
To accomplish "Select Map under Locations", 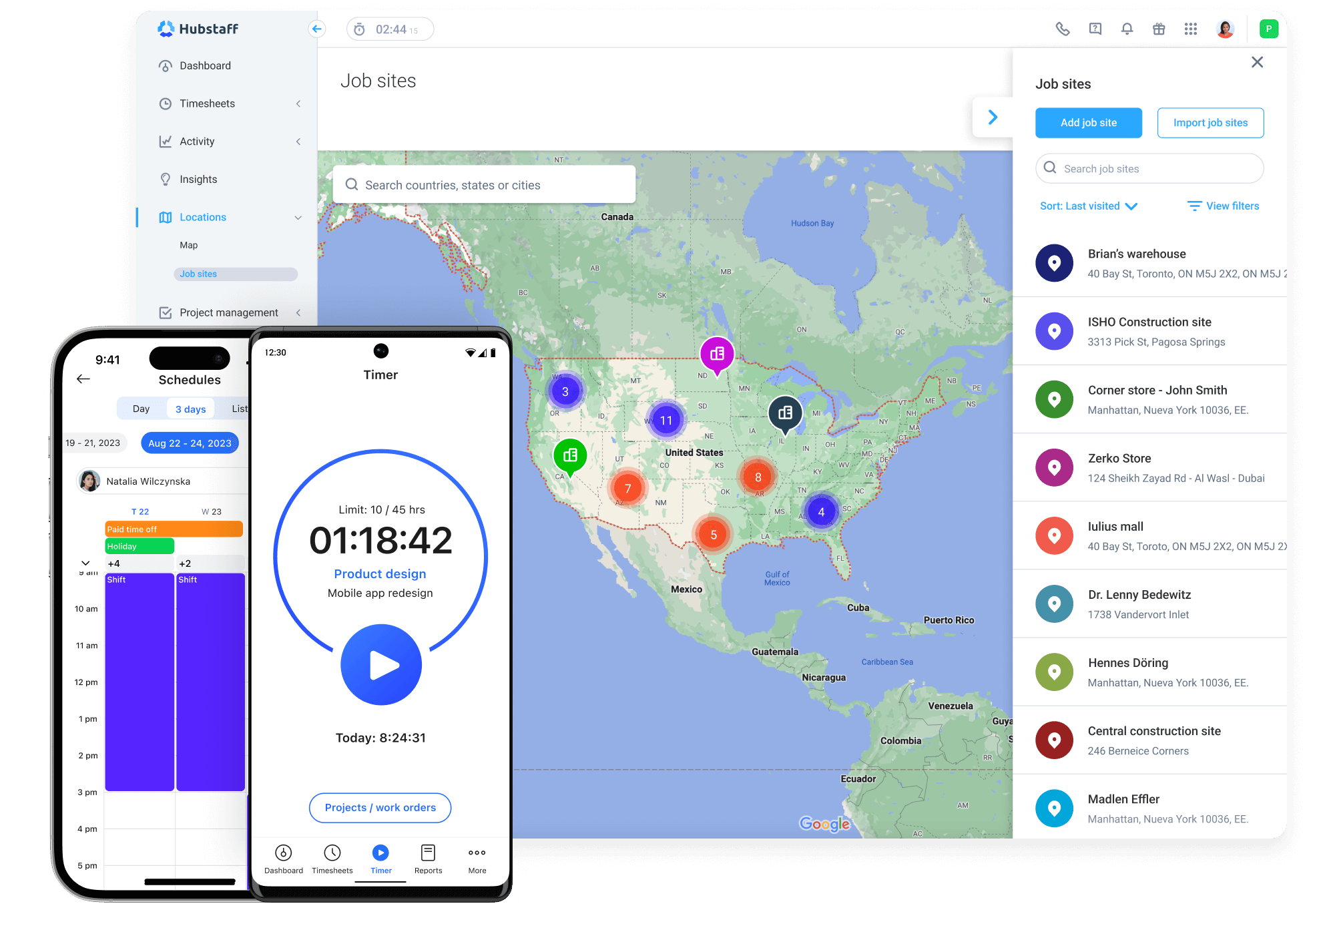I will [189, 245].
